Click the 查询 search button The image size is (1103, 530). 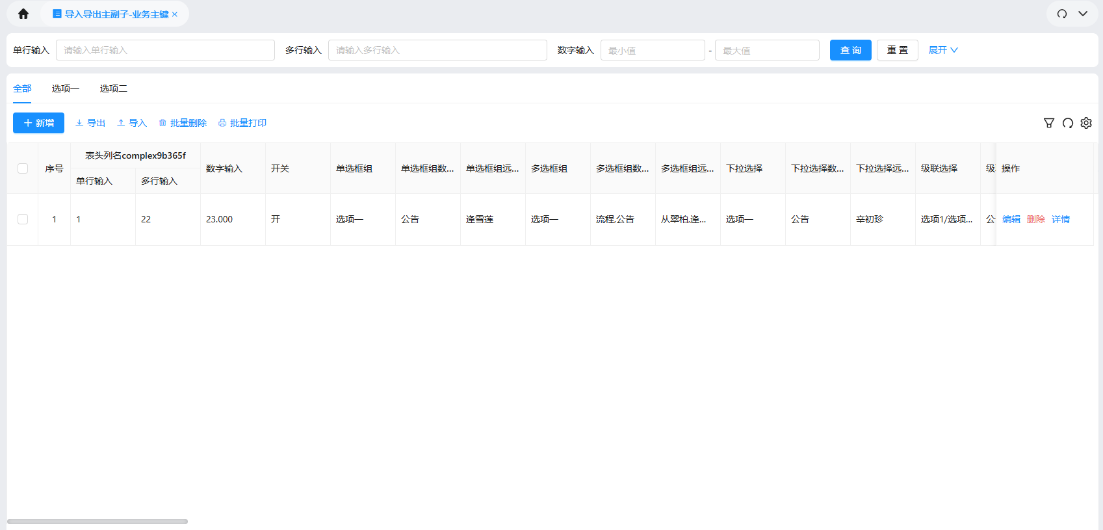click(850, 50)
